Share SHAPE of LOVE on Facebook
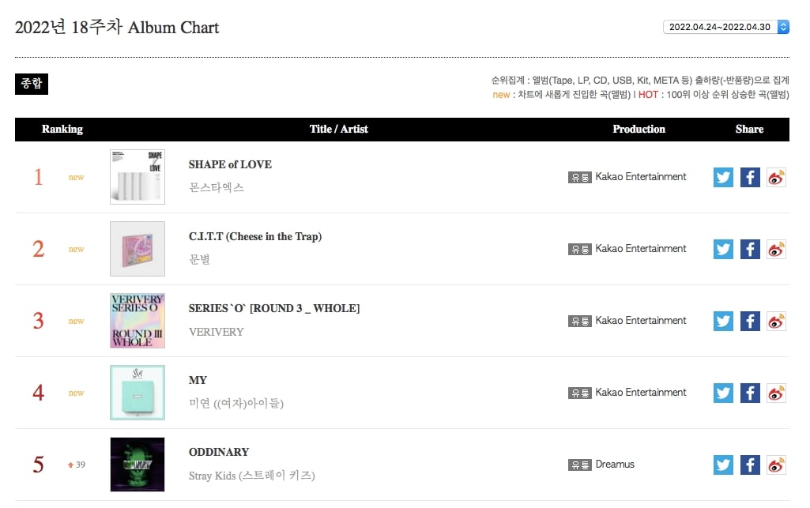 point(750,177)
